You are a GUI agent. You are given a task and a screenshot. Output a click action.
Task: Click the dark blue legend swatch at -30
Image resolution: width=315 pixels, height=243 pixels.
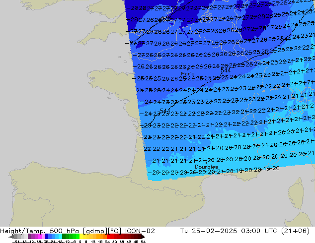pyautogui.click(x=47, y=237)
